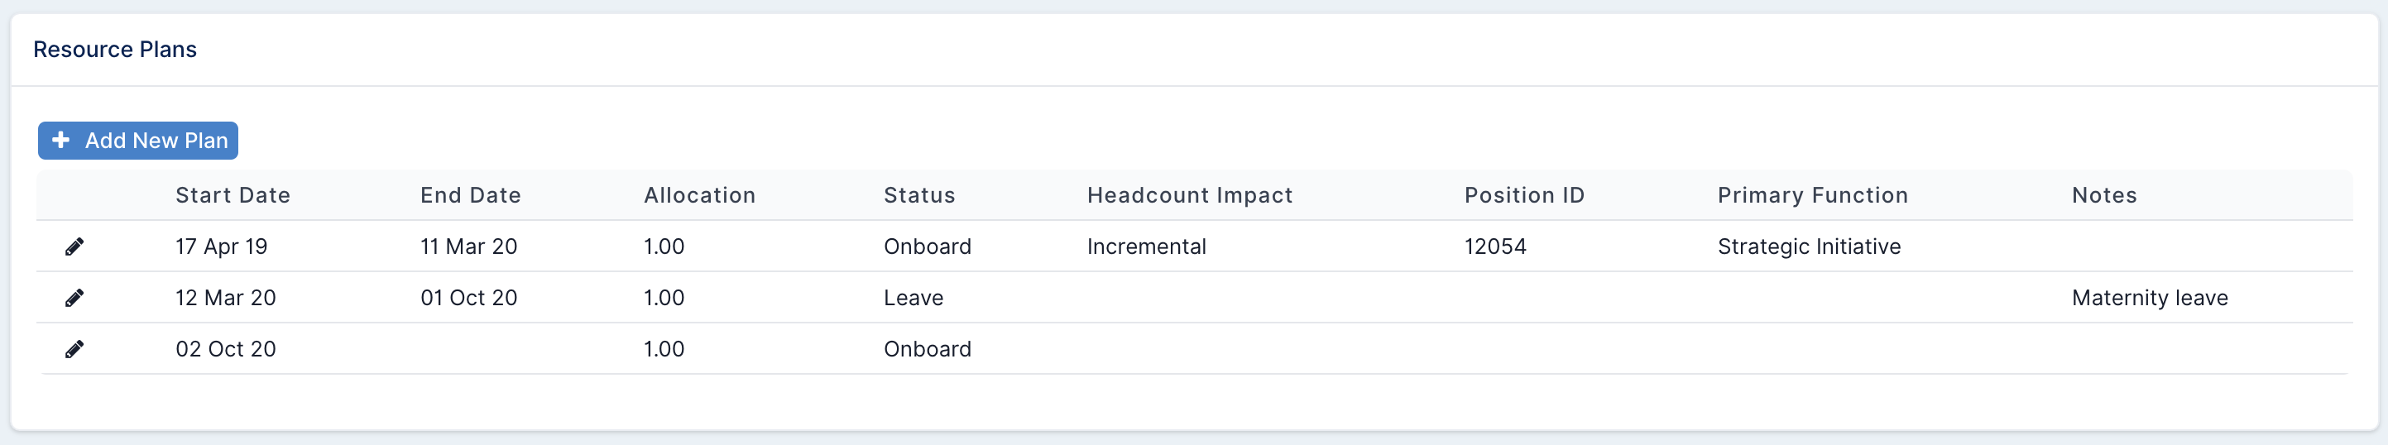Edit the 17 Apr 19 plan pencil icon
Screen dimensions: 2388x445
click(x=74, y=246)
